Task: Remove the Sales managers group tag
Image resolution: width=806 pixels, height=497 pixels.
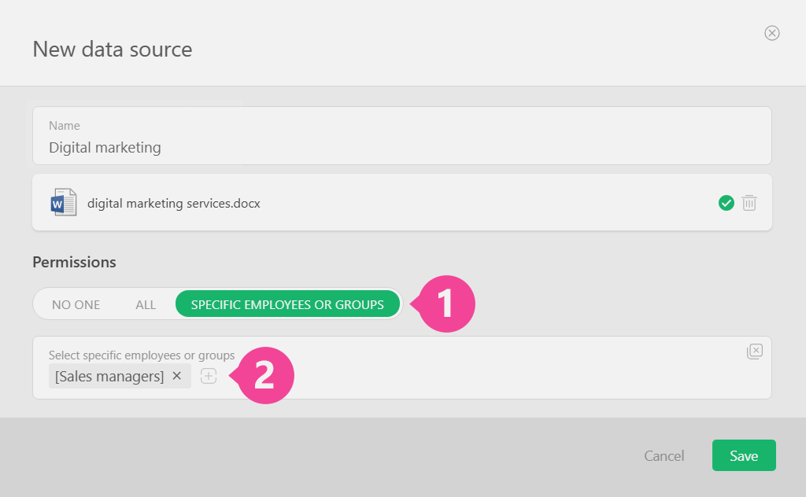Action: 177,376
